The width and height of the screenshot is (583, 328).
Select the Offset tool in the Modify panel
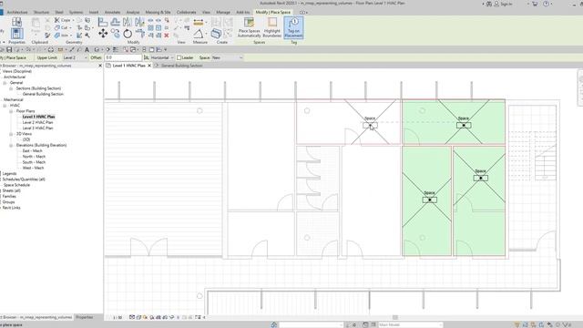pyautogui.click(x=116, y=22)
